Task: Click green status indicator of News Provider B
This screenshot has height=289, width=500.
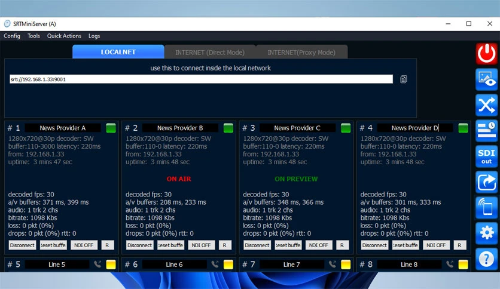Action: [x=228, y=128]
